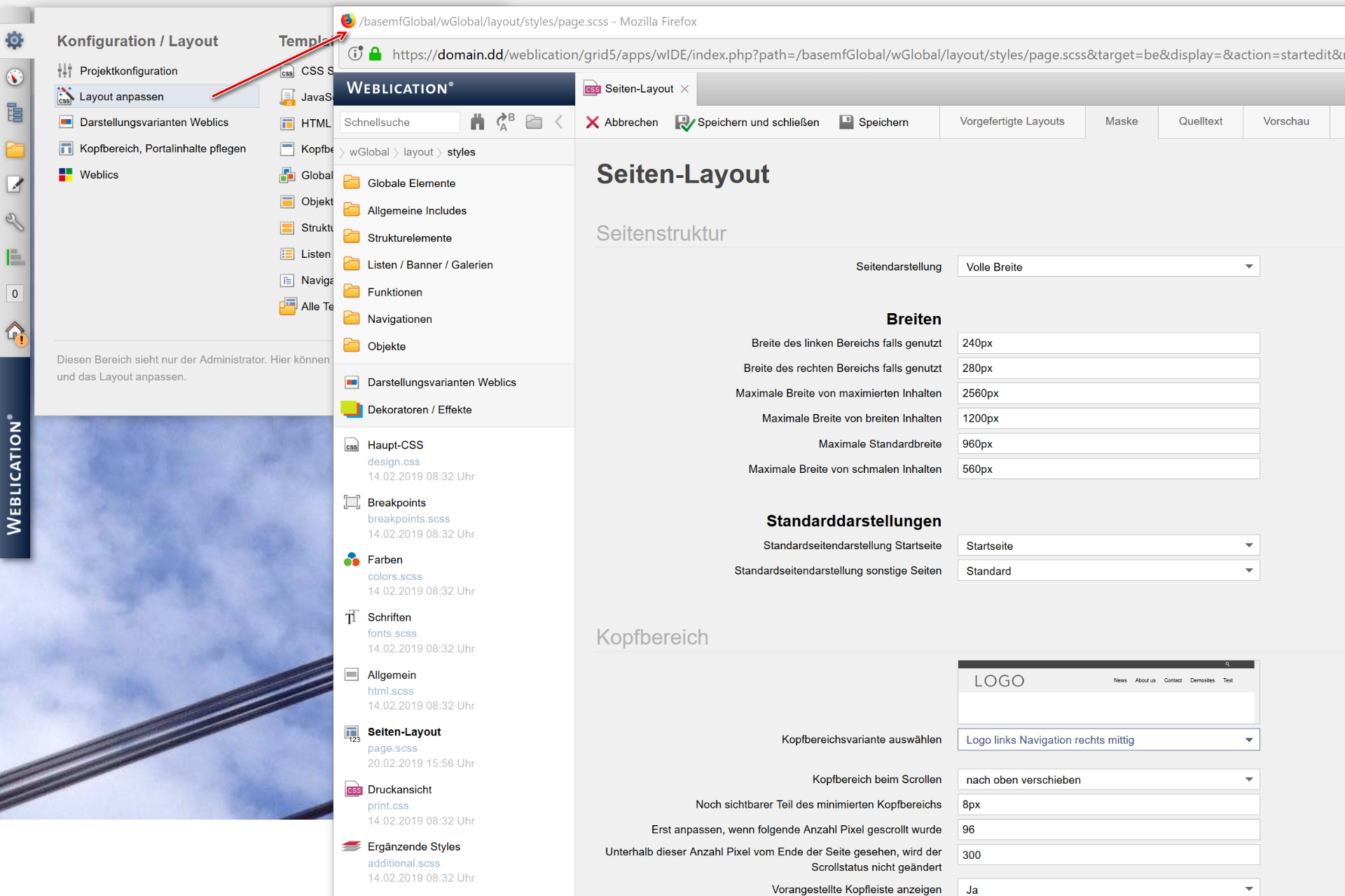Click the search-and-replace A/B icon

coord(506,122)
